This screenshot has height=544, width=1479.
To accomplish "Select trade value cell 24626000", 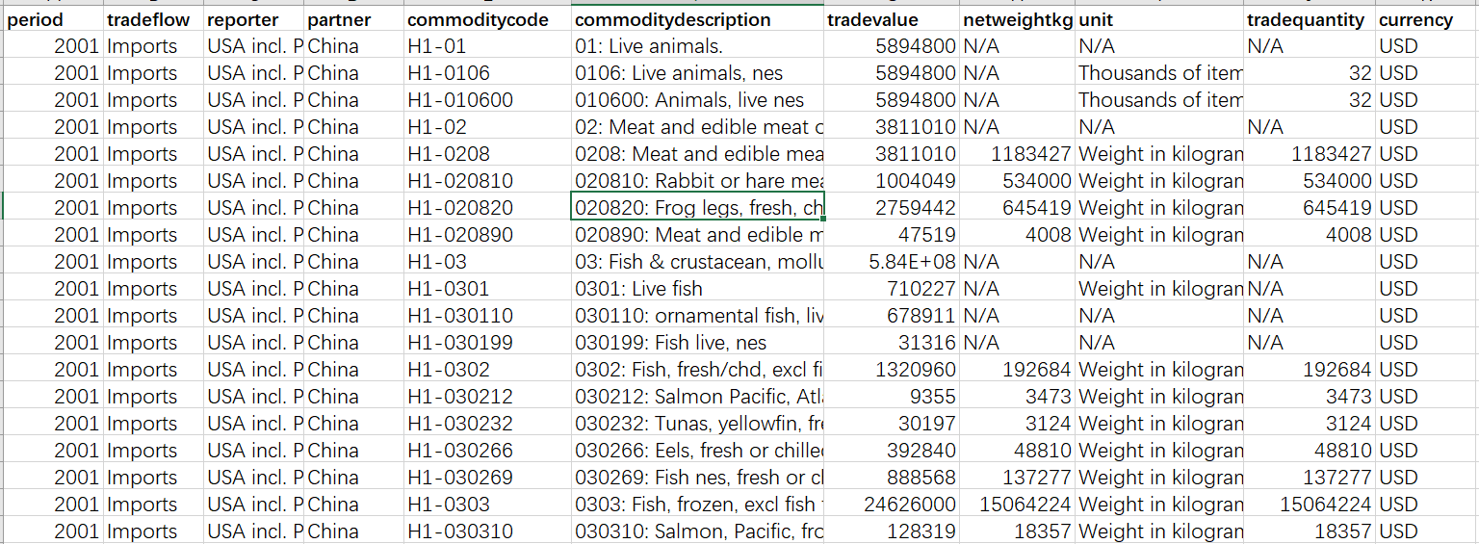I will [x=891, y=505].
